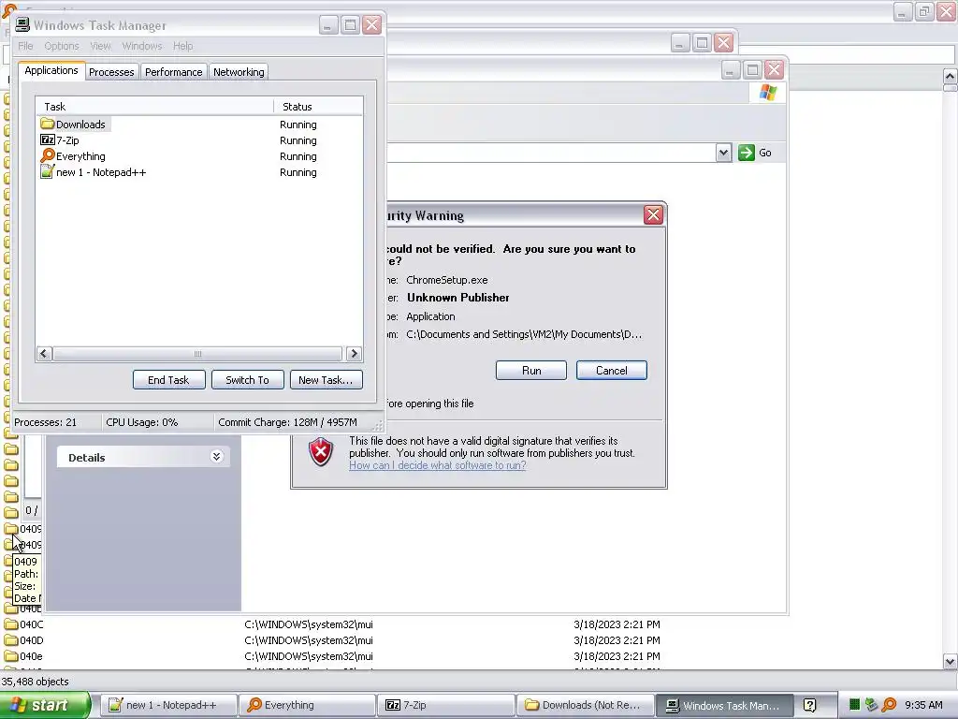Click the network connection tray icon
958x719 pixels.
[x=871, y=705]
